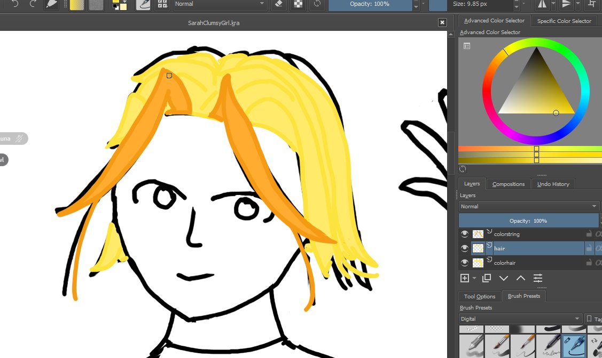Viewport: 602px width, 358px height.
Task: Open the Layers panel Normal blend dropdown
Action: (529, 206)
